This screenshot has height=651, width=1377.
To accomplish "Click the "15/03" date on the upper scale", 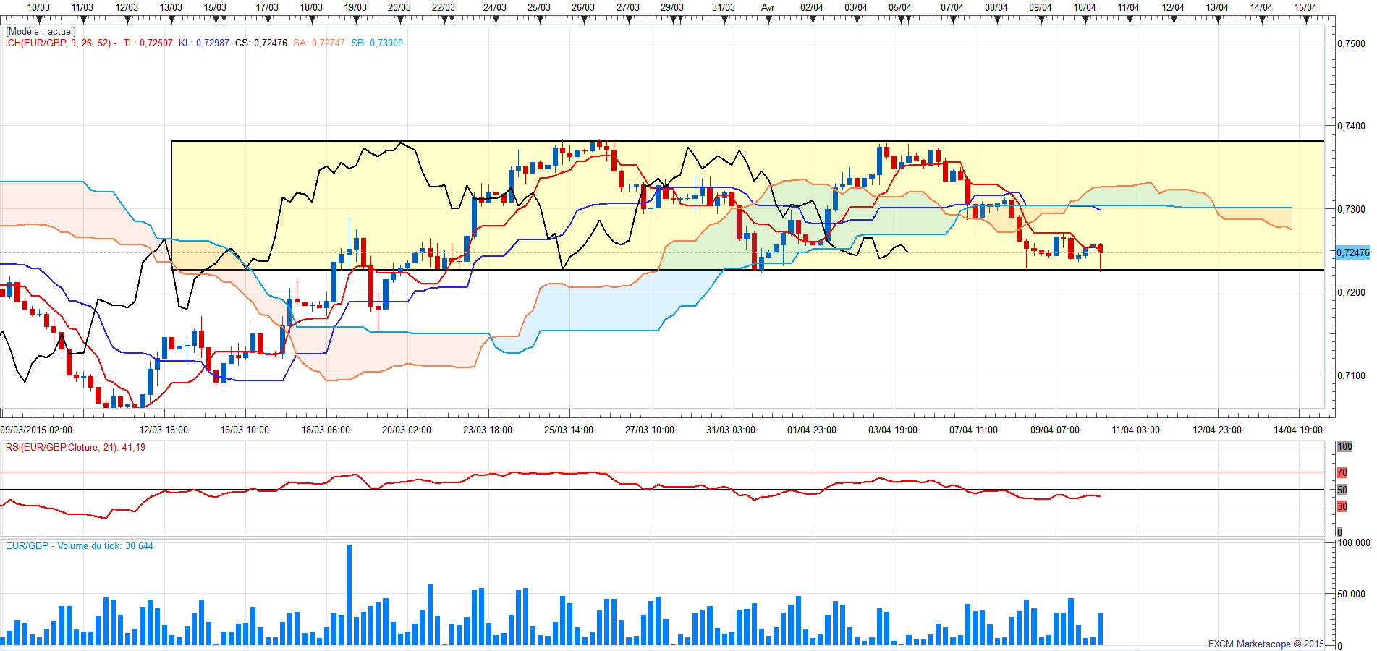I will 215,7.
